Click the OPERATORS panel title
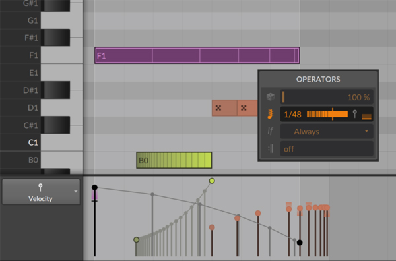This screenshot has width=396, height=261. (318, 79)
